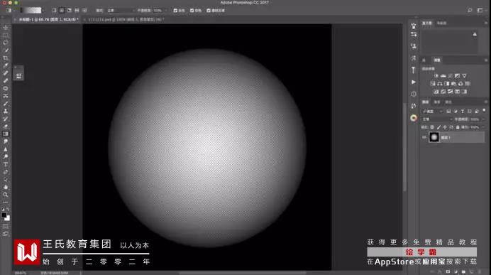Toggle the Transparency checkbox
The image size is (491, 275).
pyautogui.click(x=209, y=11)
